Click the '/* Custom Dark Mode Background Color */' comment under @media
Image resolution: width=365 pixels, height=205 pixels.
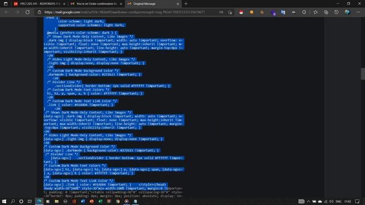click(83, 71)
